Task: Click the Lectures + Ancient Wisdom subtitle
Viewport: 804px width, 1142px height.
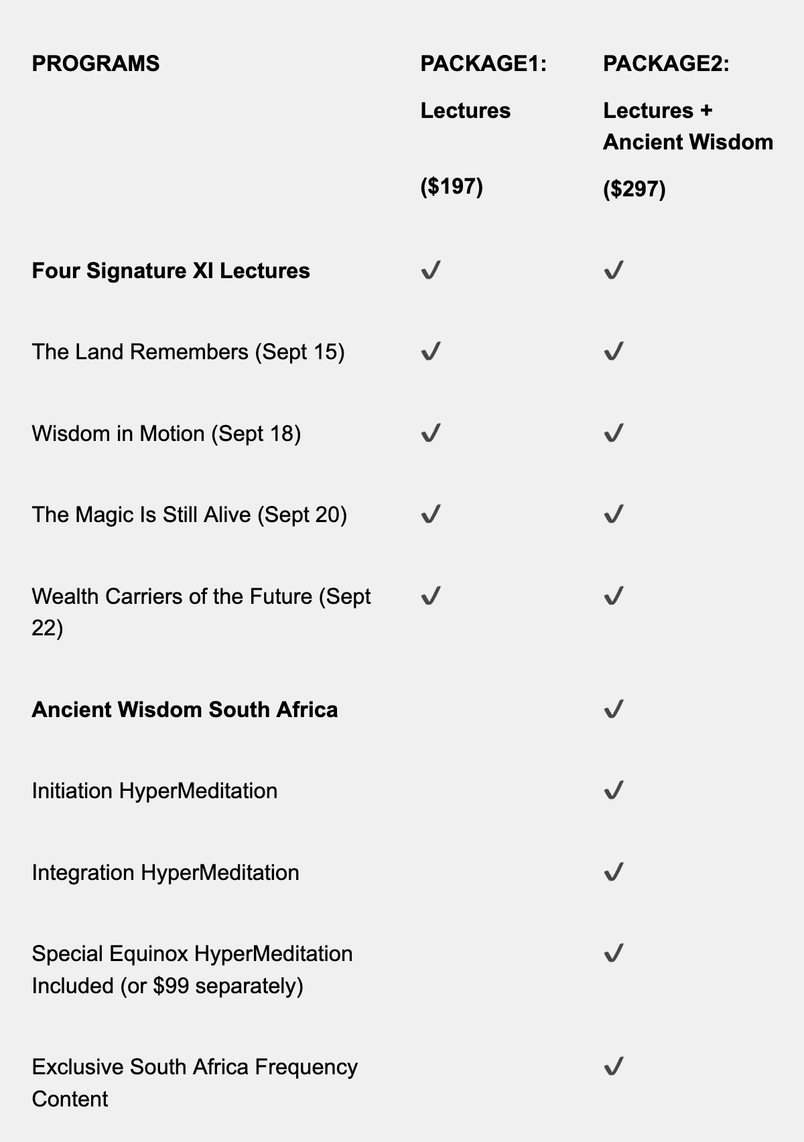Action: (687, 126)
